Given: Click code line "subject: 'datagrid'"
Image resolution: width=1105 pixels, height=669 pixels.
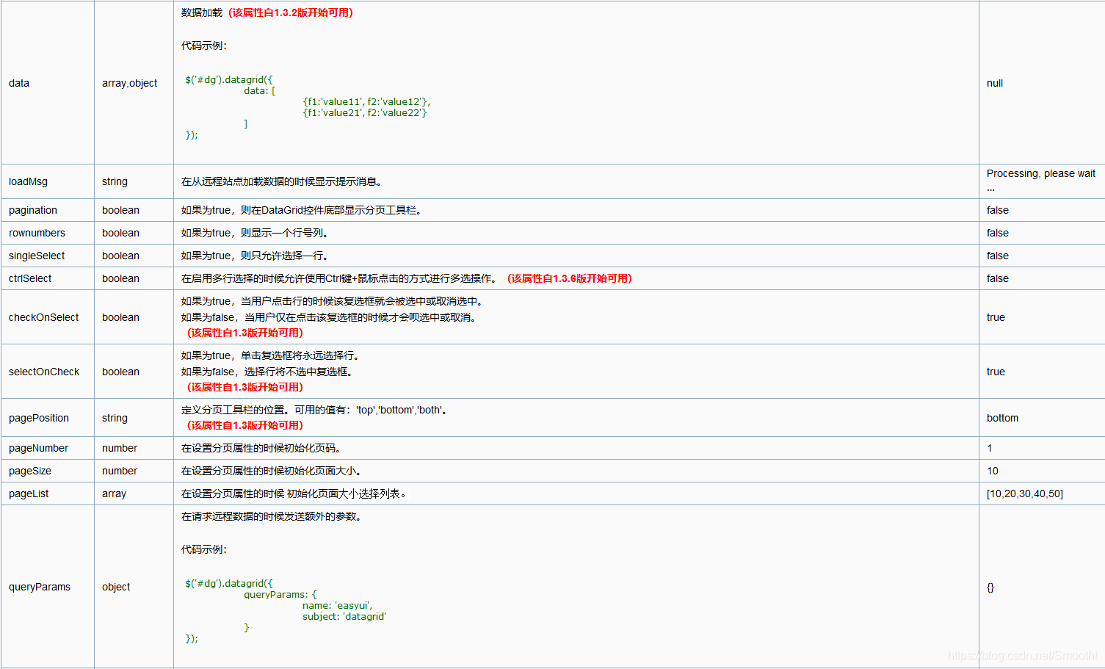Looking at the screenshot, I should 344,616.
